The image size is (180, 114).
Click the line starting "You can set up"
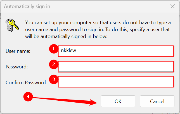[98, 22]
